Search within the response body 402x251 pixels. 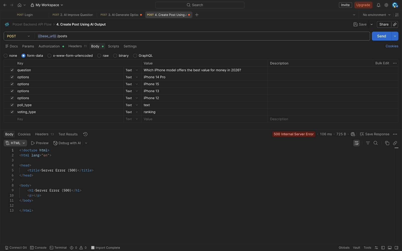pos(376,143)
